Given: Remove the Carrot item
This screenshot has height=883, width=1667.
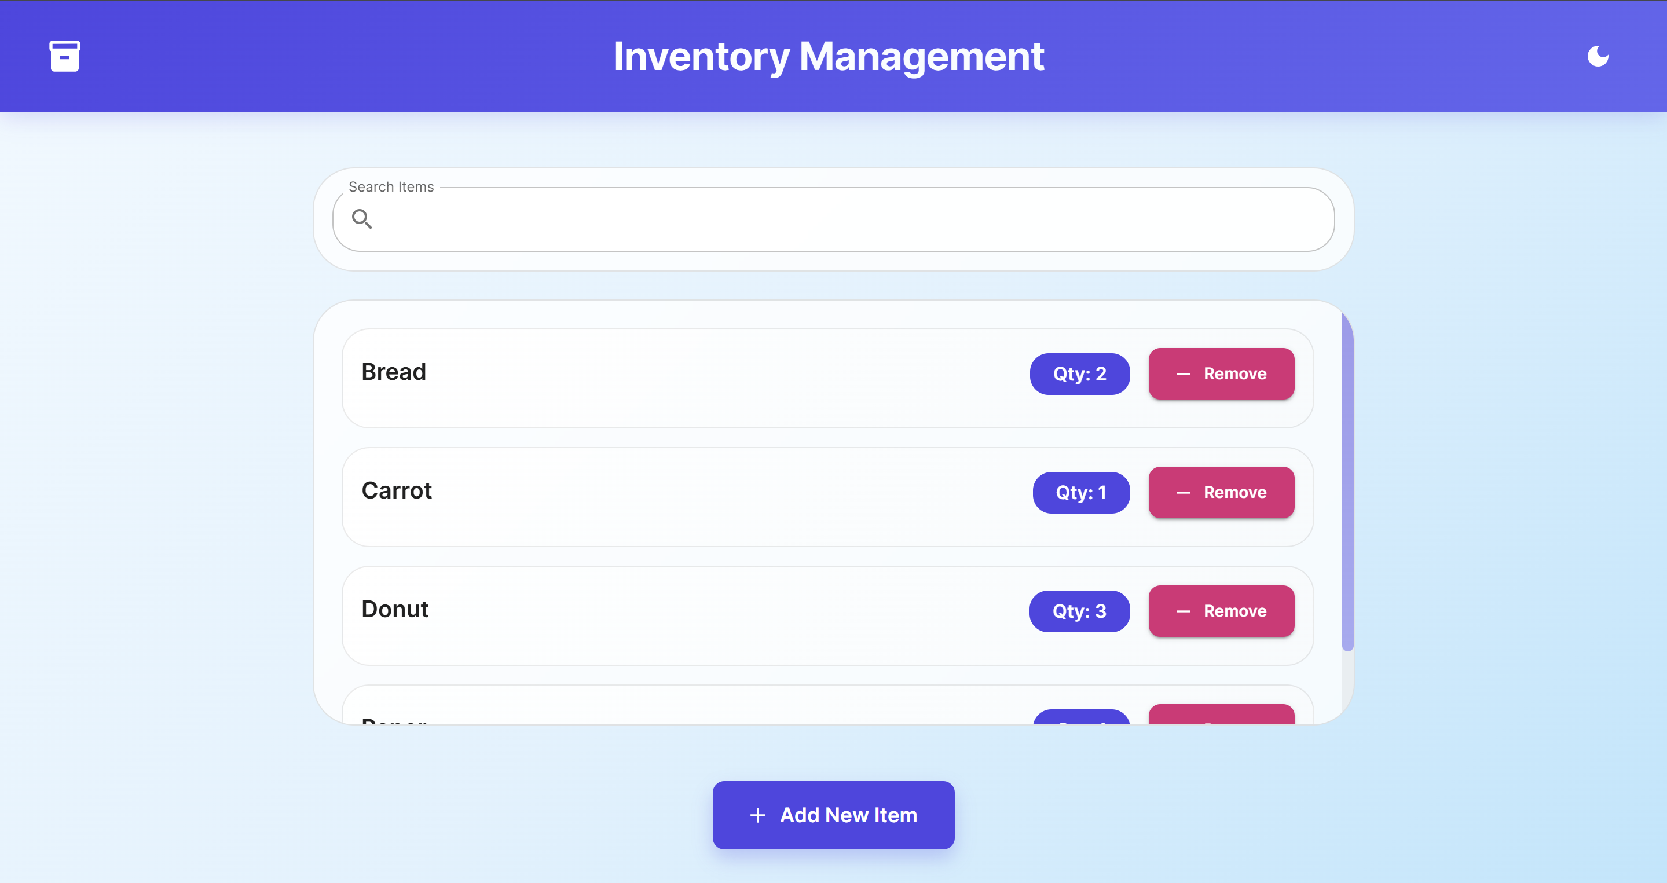Looking at the screenshot, I should tap(1221, 492).
